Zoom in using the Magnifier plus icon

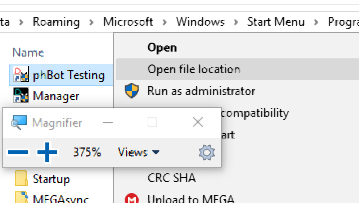(x=48, y=153)
